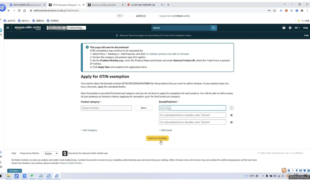Open the tab search chevron in title bar
This screenshot has width=310, height=180.
pos(284,4)
